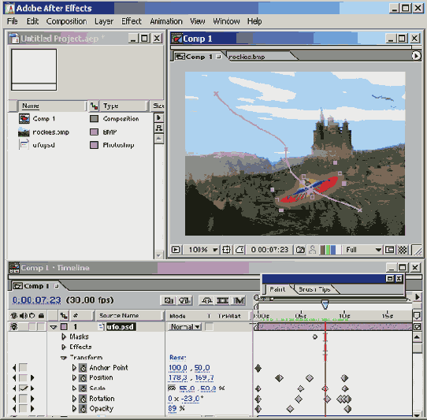
Task: Click current time 0:00:07:23 in Comp window
Action: pyautogui.click(x=269, y=250)
